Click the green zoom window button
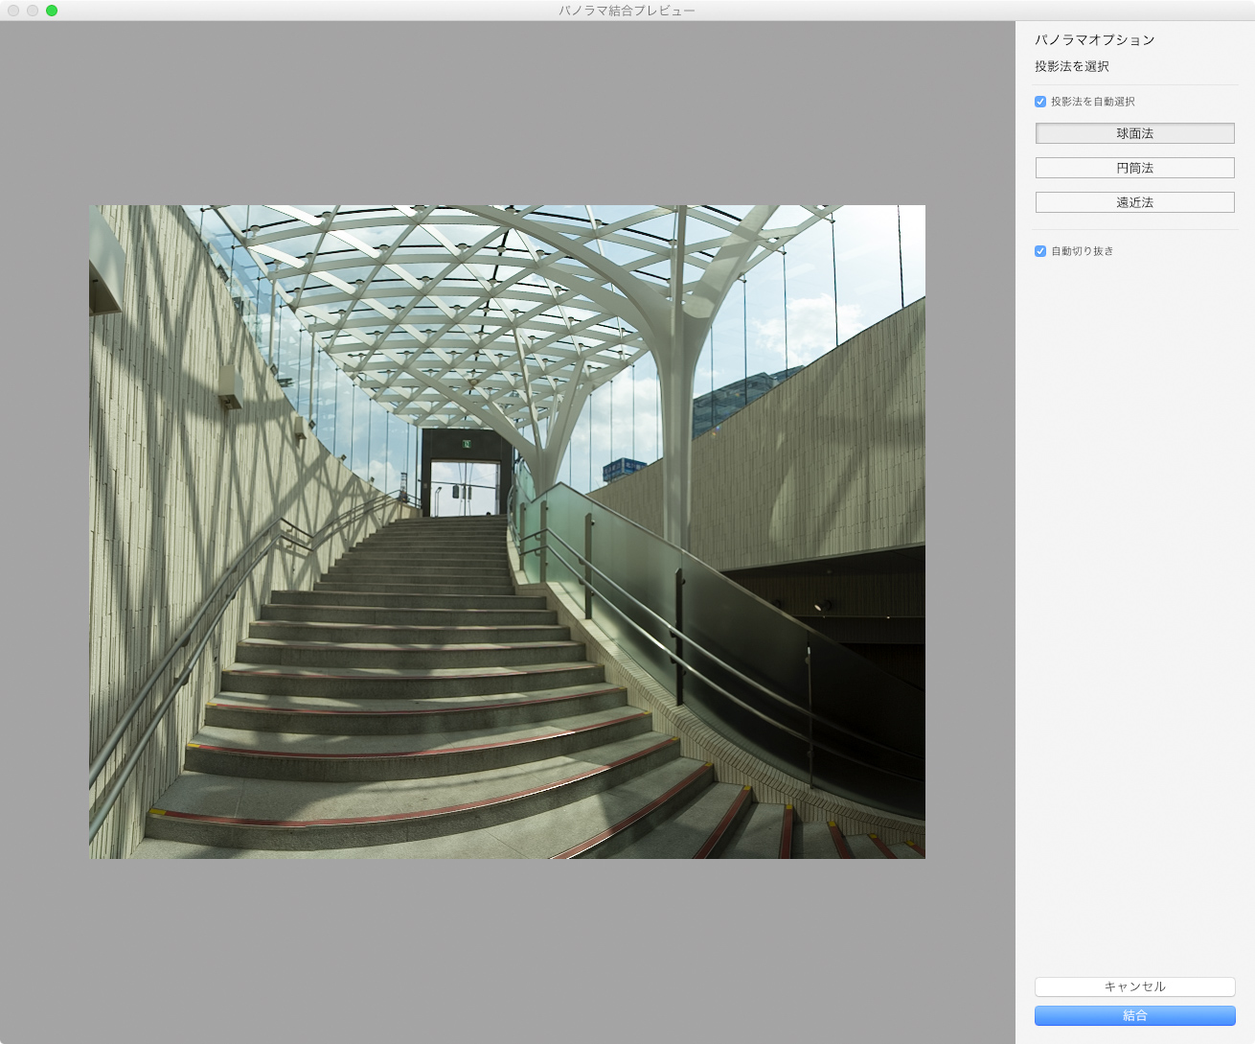This screenshot has width=1255, height=1044. point(52,11)
